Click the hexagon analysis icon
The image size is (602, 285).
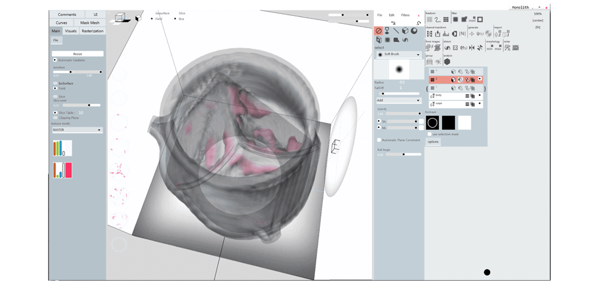click(448, 62)
